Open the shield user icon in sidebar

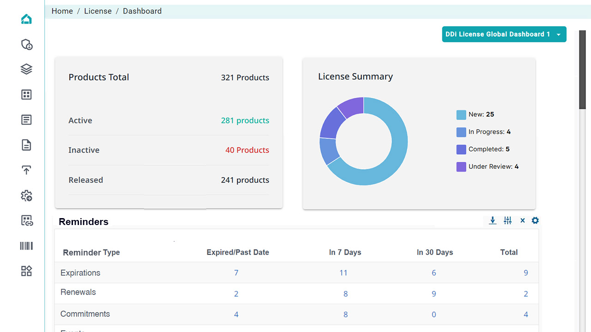(26, 44)
